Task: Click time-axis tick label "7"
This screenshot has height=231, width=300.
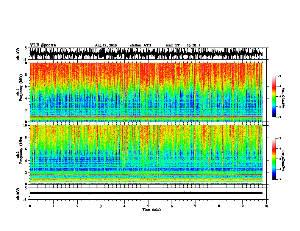Action: click(x=195, y=206)
